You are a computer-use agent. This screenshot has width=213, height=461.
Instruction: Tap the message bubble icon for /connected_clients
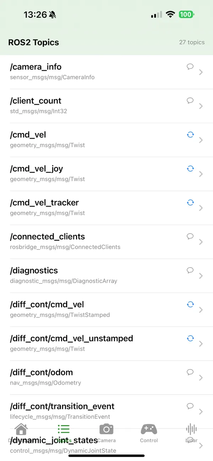(190, 236)
